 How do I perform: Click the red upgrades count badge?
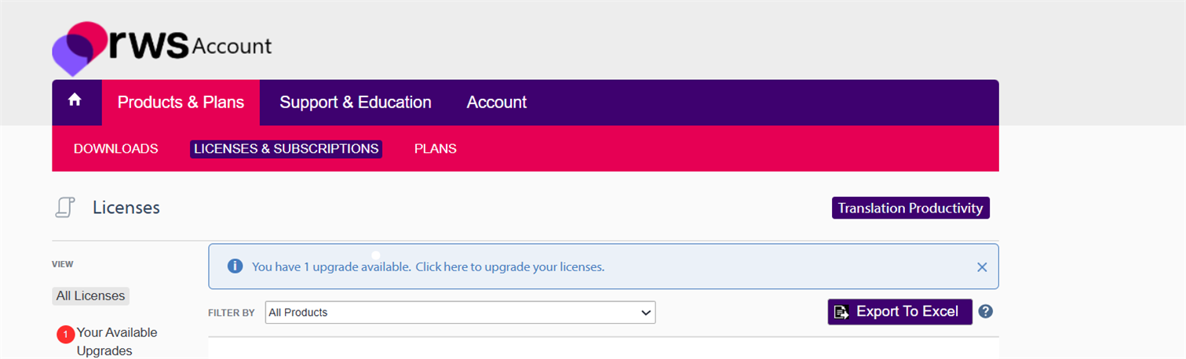(x=65, y=335)
